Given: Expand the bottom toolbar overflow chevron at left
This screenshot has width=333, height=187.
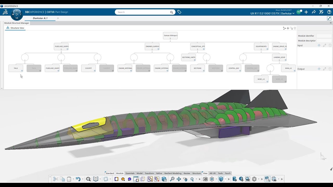Looking at the screenshot, I should (50, 177).
